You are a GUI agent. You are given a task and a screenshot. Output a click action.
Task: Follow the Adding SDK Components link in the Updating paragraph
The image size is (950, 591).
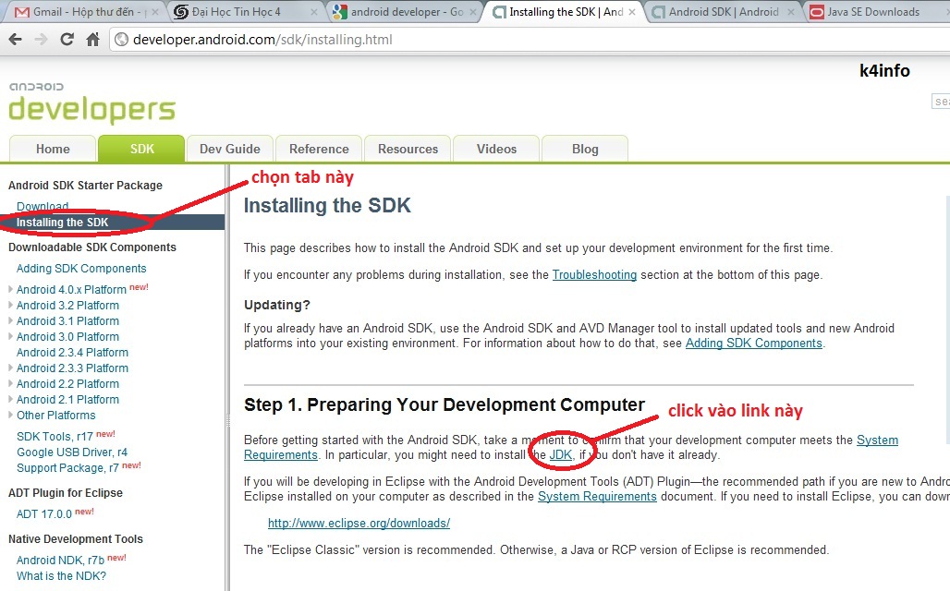pos(754,344)
